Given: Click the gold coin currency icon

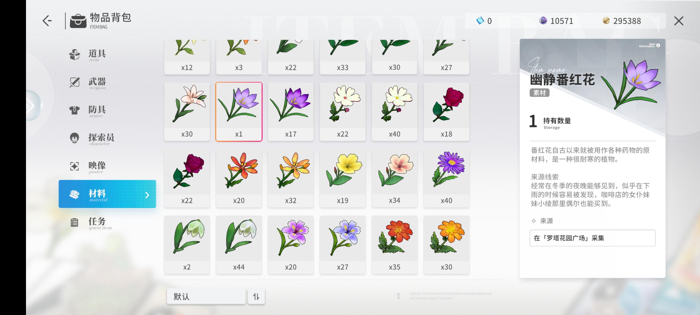Looking at the screenshot, I should coord(606,21).
